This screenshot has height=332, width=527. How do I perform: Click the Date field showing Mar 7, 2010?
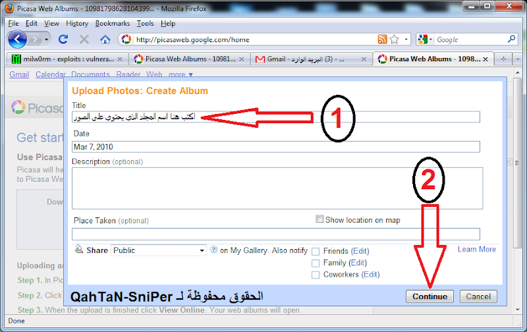pos(275,147)
